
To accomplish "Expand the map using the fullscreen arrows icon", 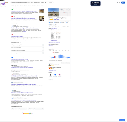I will (x=70, y=9).
